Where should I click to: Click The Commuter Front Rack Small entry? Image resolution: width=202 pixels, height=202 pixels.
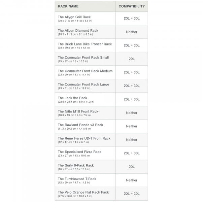click(83, 58)
